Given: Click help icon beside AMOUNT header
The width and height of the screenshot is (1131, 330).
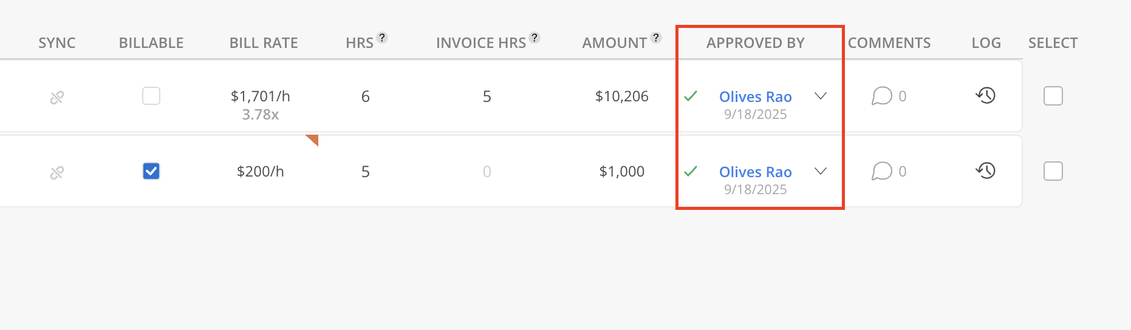Looking at the screenshot, I should pyautogui.click(x=656, y=38).
